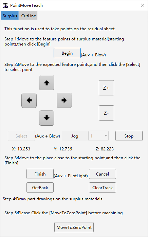
Task: Switch to the Surplus tab
Action: point(10,15)
